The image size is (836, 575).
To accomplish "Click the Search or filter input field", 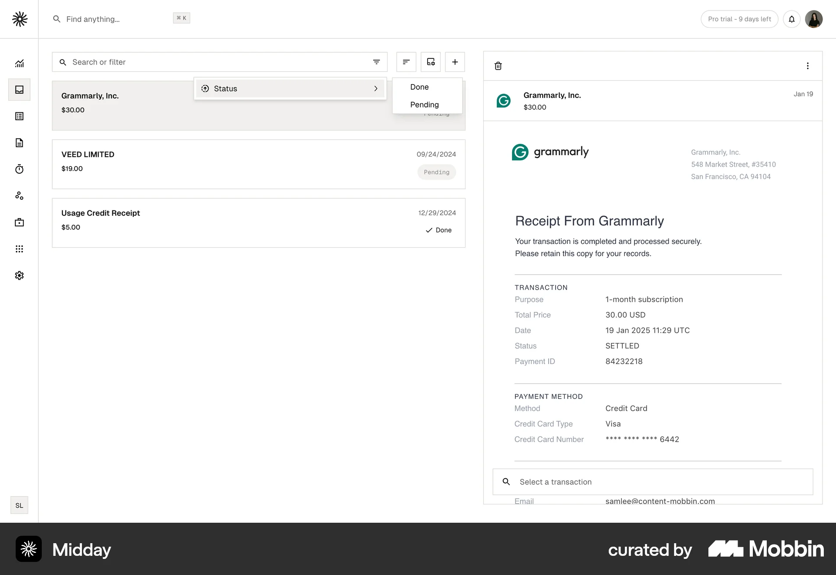I will (x=196, y=62).
